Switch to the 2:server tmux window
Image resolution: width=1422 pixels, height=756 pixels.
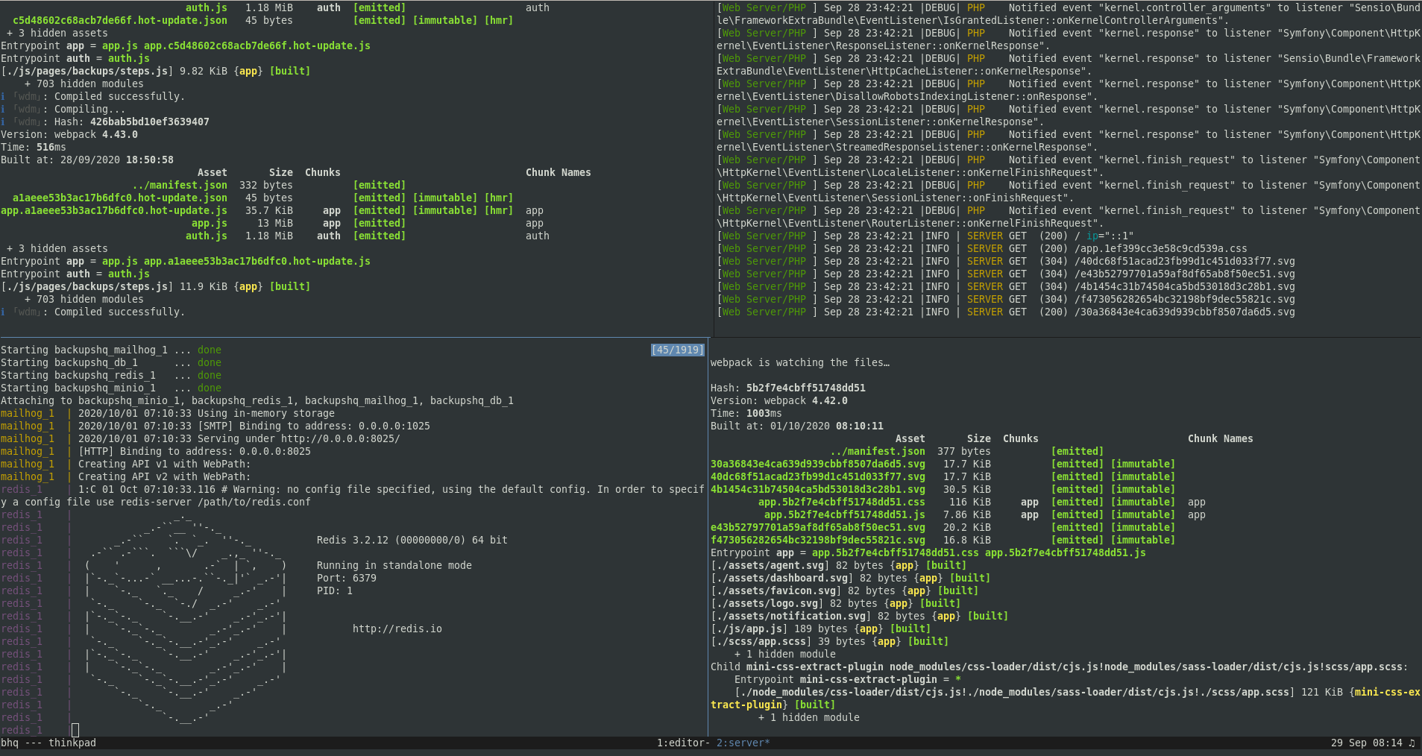tap(743, 743)
